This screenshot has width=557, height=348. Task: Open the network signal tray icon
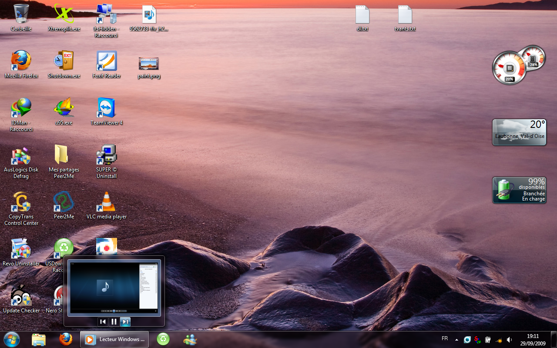[x=499, y=340]
